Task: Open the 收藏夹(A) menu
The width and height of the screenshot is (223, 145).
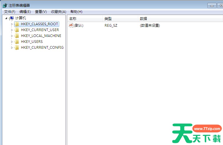Action: click(x=59, y=12)
